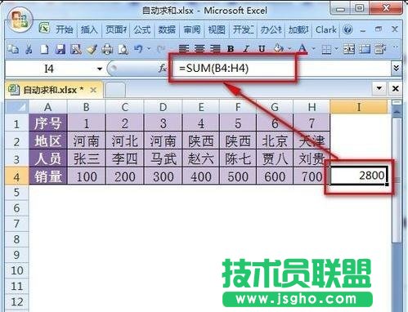The image size is (408, 312).
Task: Apply font color A
Action: coord(303,49)
